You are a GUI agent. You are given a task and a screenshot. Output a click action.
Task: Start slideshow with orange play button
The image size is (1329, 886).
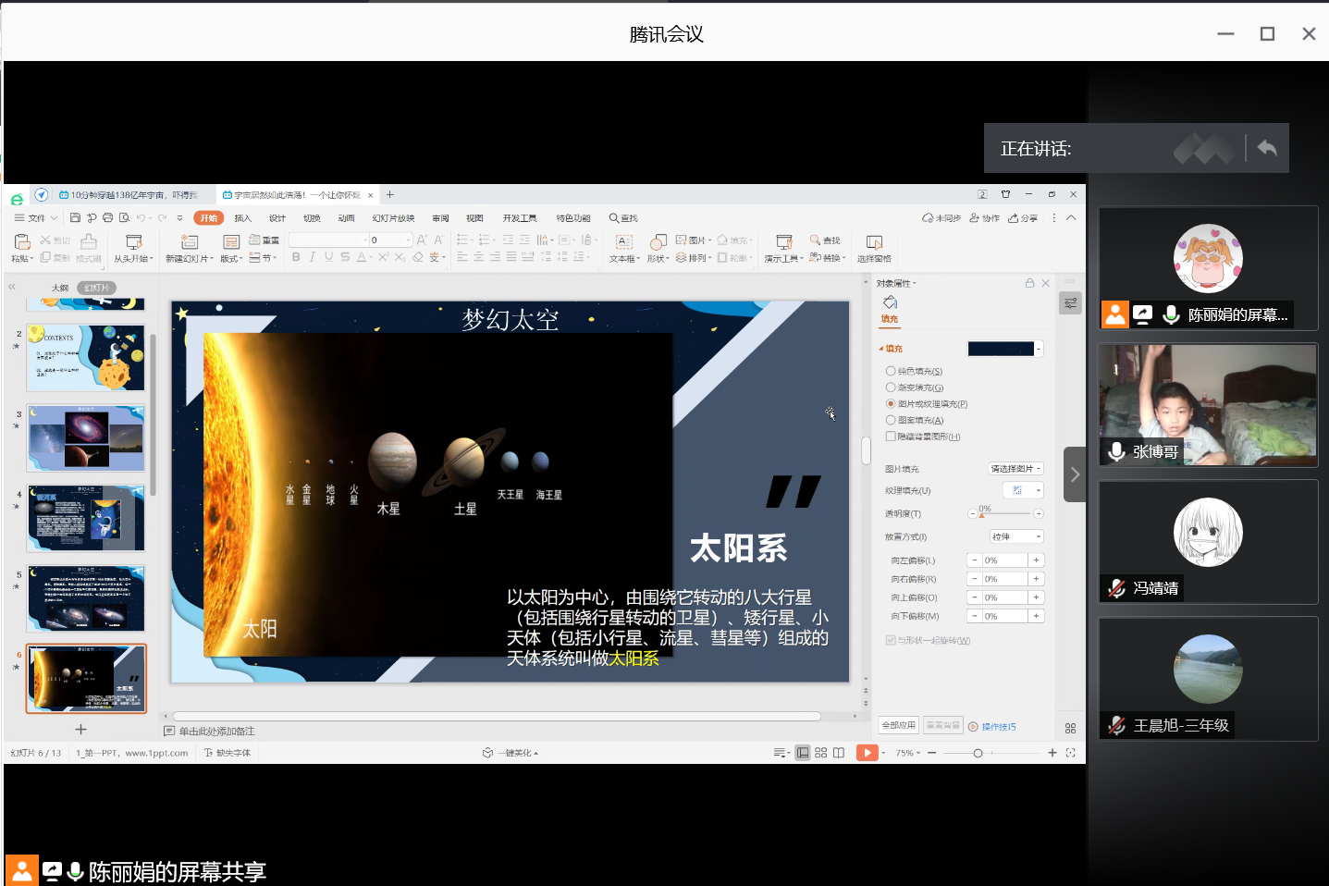(x=867, y=753)
